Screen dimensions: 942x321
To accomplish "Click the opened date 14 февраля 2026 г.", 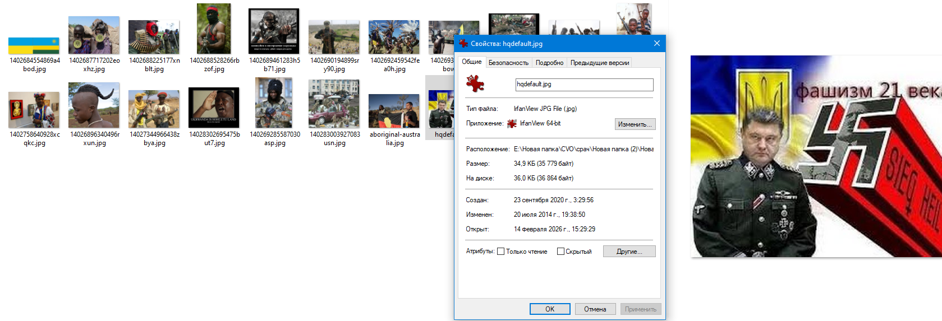I will tap(555, 229).
